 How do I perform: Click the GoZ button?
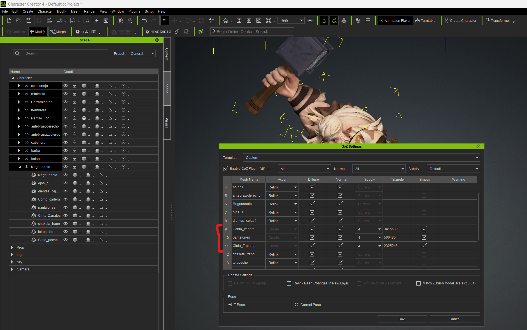(x=402, y=319)
